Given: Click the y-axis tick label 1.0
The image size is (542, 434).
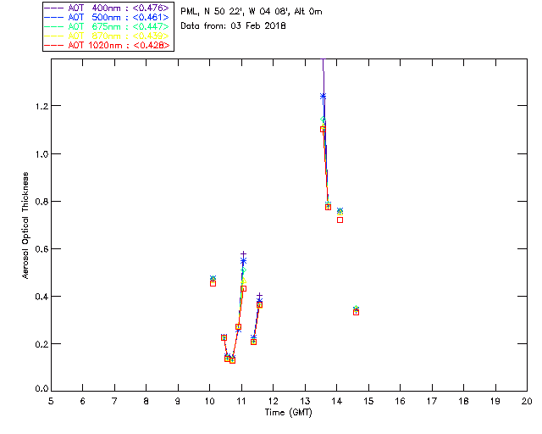Looking at the screenshot, I should [x=41, y=153].
